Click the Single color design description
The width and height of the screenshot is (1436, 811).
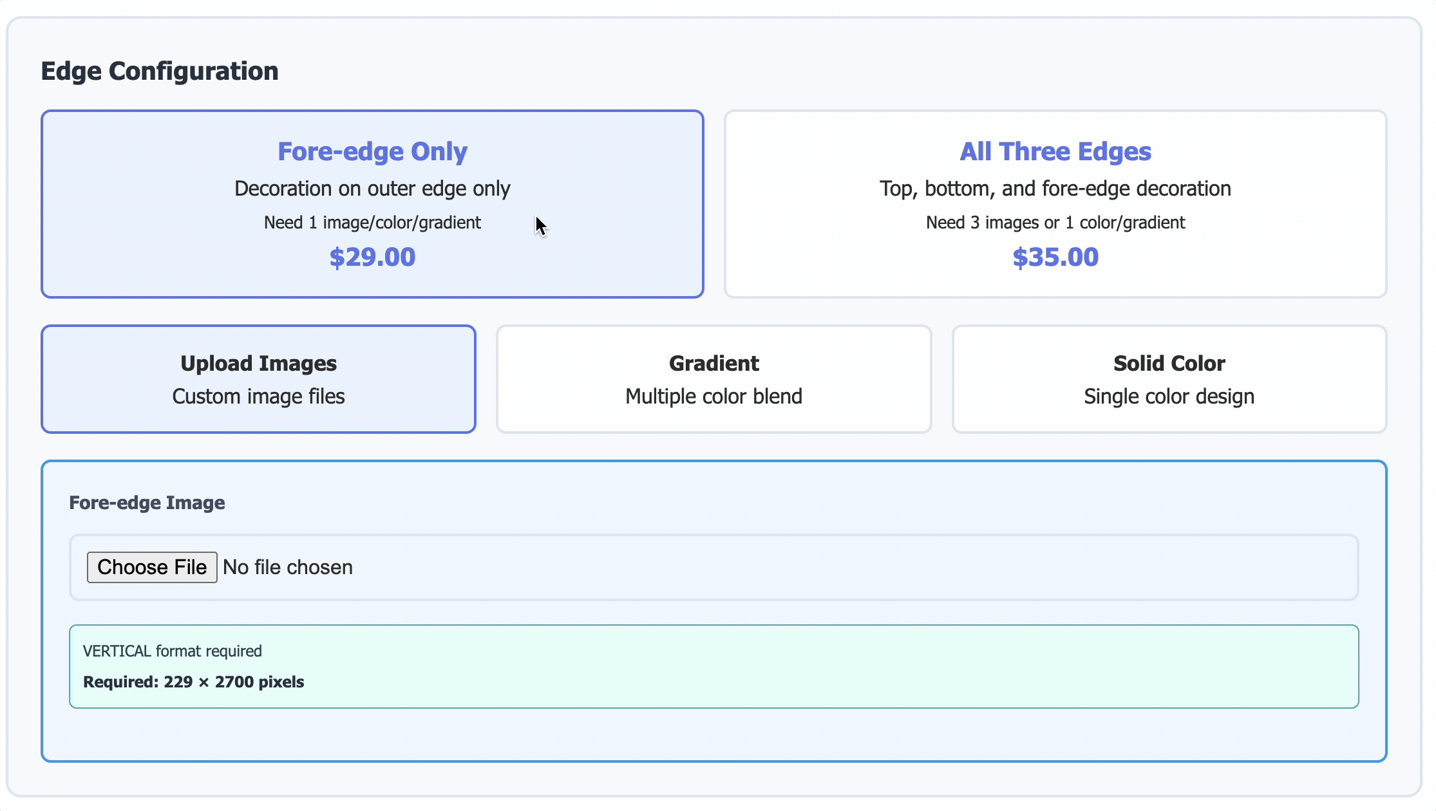pyautogui.click(x=1169, y=396)
